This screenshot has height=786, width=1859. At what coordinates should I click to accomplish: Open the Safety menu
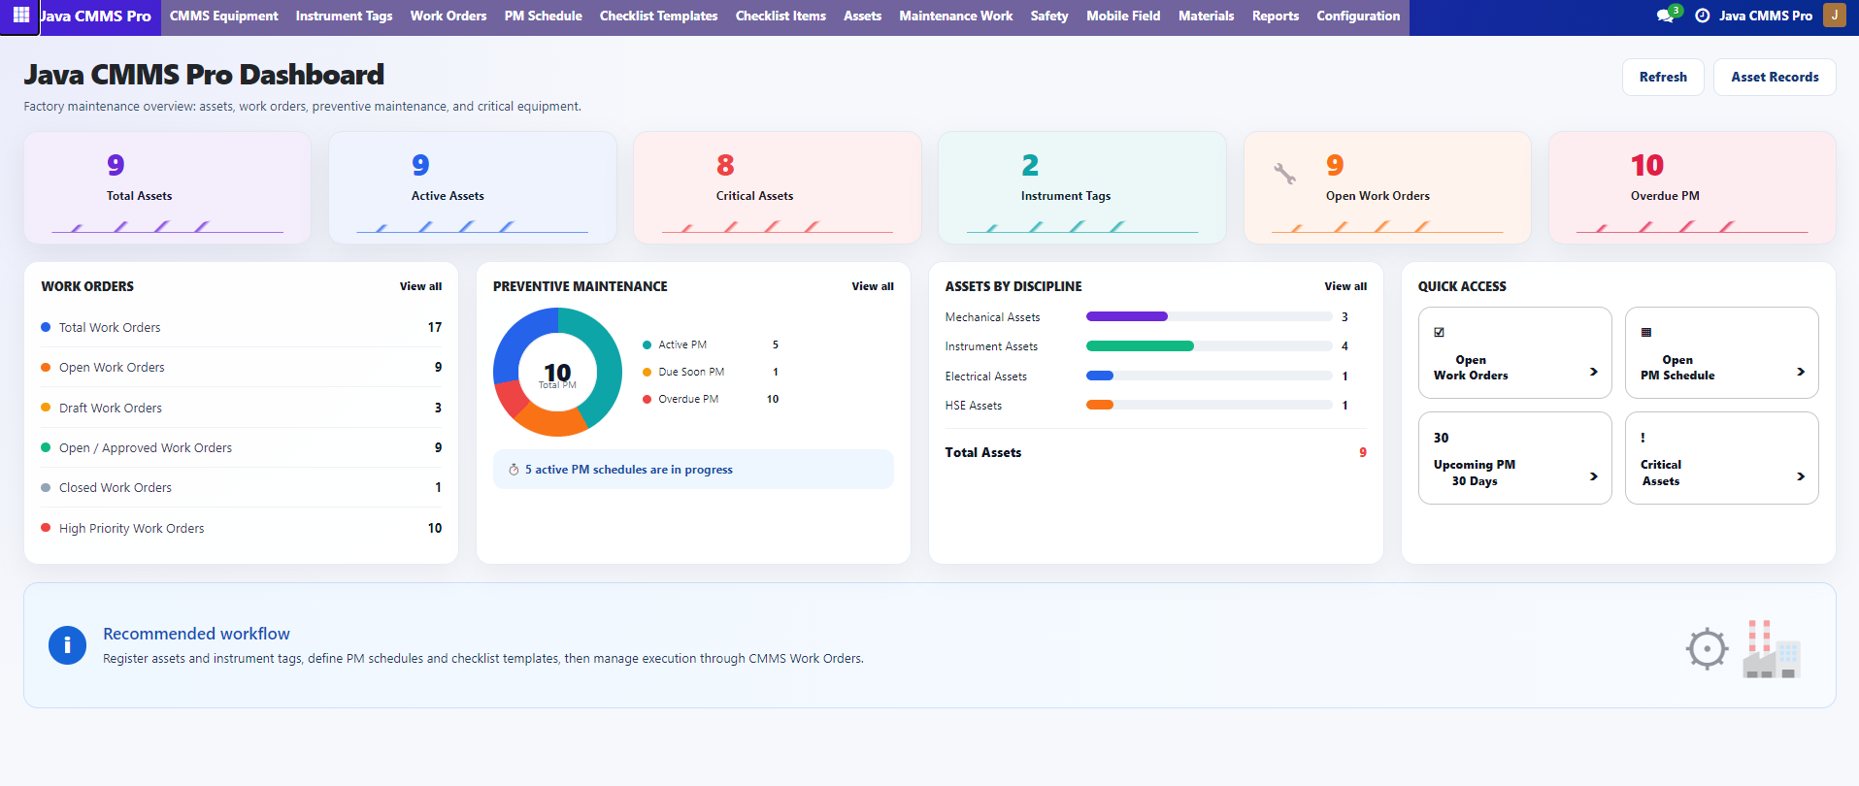[x=1048, y=16]
